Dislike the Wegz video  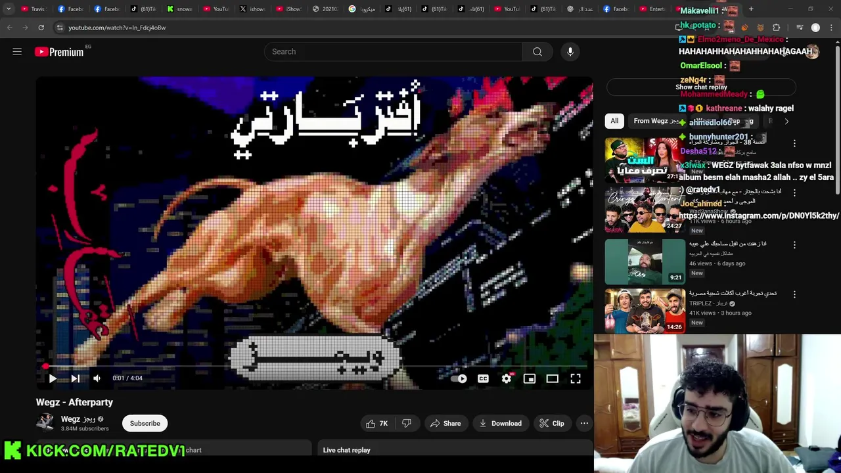click(407, 424)
